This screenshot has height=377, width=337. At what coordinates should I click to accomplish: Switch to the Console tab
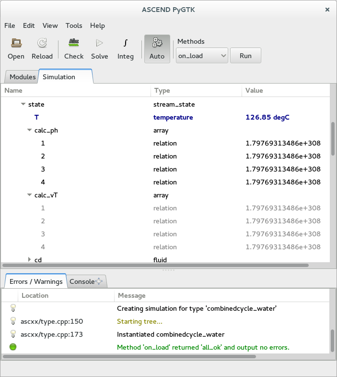pyautogui.click(x=82, y=281)
